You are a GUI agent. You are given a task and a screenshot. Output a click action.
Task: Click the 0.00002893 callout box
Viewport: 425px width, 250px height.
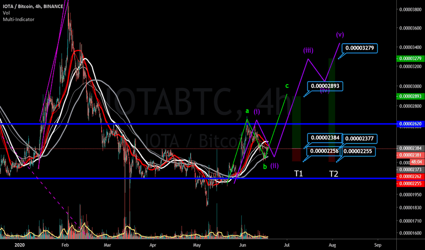pyautogui.click(x=325, y=86)
